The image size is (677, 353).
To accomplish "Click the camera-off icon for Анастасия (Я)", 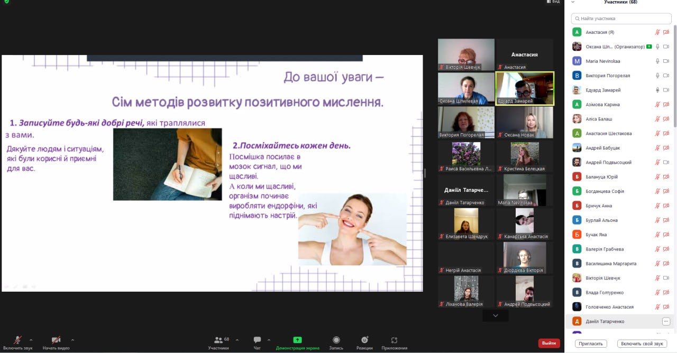I will 666,32.
